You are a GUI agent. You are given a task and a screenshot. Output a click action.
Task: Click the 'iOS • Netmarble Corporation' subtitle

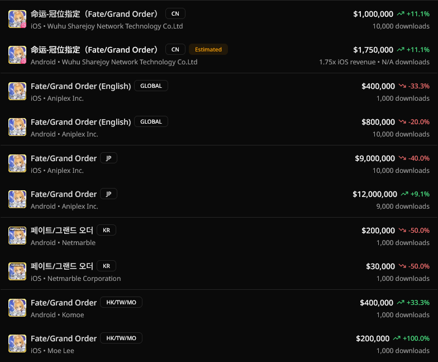(x=76, y=279)
